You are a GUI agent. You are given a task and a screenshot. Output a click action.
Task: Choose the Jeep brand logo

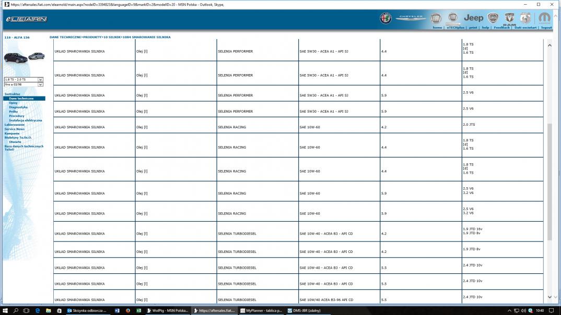pos(473,18)
